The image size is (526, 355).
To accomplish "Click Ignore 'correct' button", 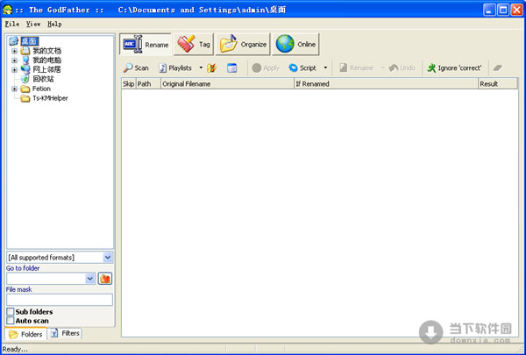I will click(x=454, y=67).
